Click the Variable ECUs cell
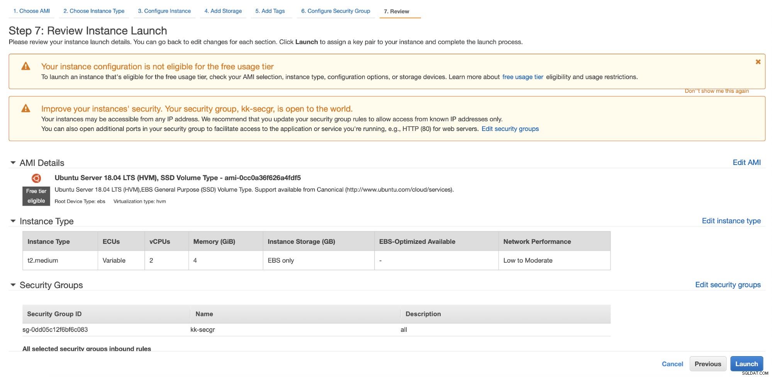This screenshot has height=377, width=772. click(x=121, y=260)
